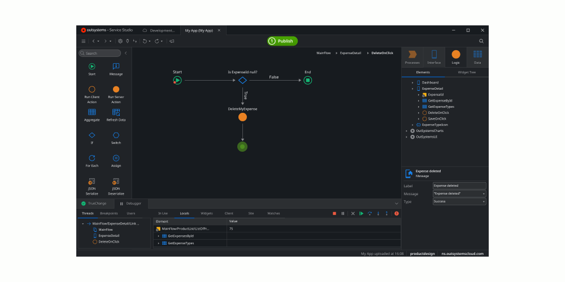Click ExpenseDetail in the breadcrumb
The height and width of the screenshot is (282, 565).
click(x=350, y=53)
